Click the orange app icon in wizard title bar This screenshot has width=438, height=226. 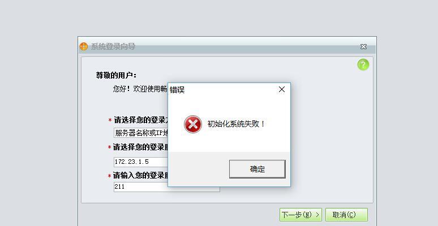click(x=84, y=46)
